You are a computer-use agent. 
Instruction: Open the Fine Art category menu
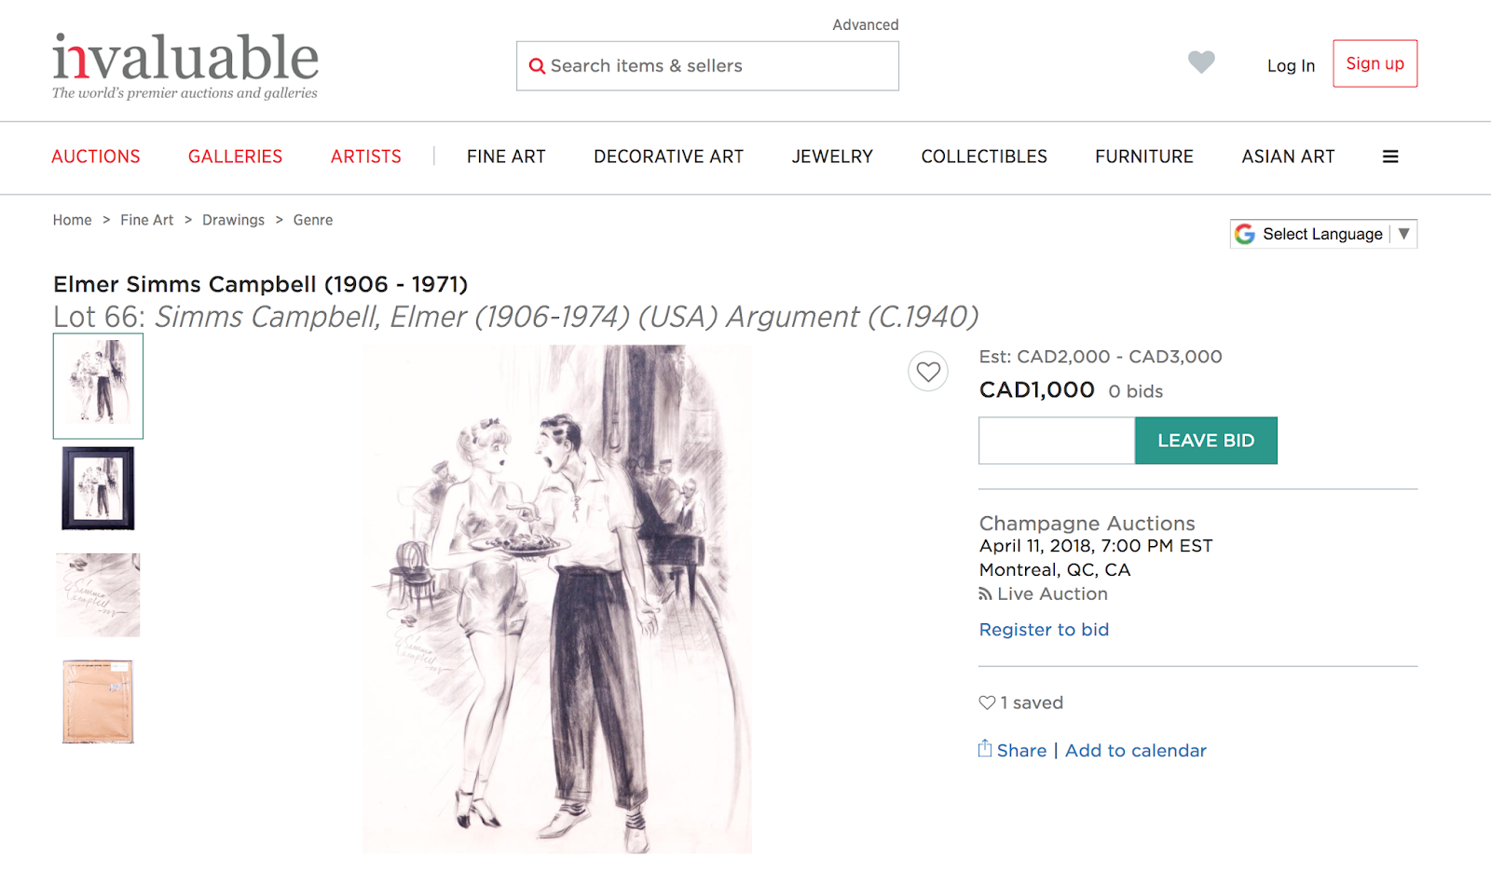pos(506,157)
